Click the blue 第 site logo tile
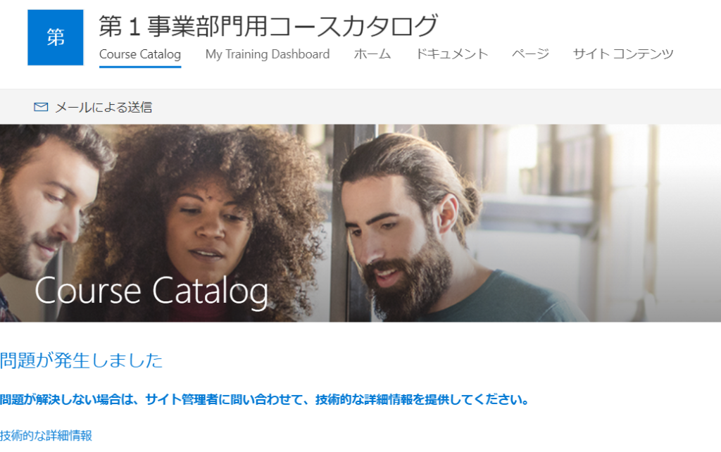 tap(56, 37)
